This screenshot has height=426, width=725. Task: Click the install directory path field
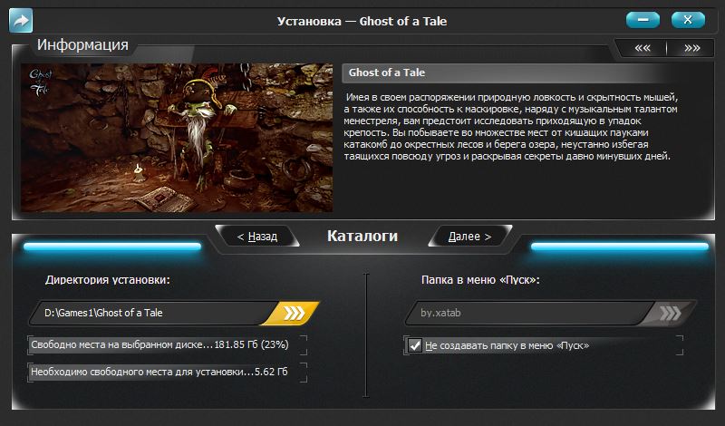pyautogui.click(x=152, y=313)
